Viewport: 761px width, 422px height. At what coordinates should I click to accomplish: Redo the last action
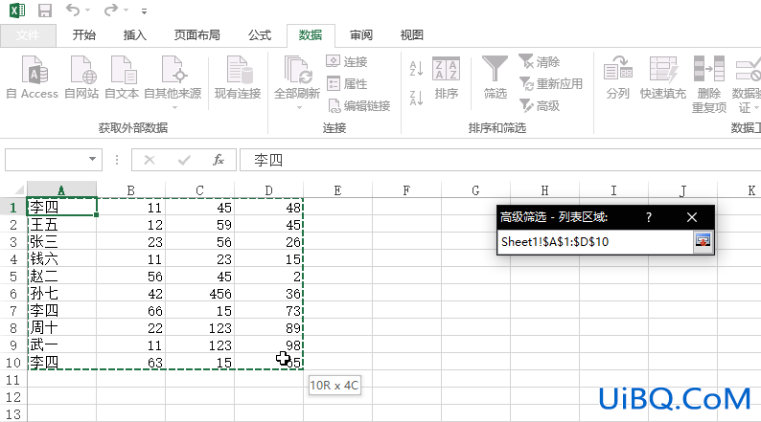coord(111,10)
